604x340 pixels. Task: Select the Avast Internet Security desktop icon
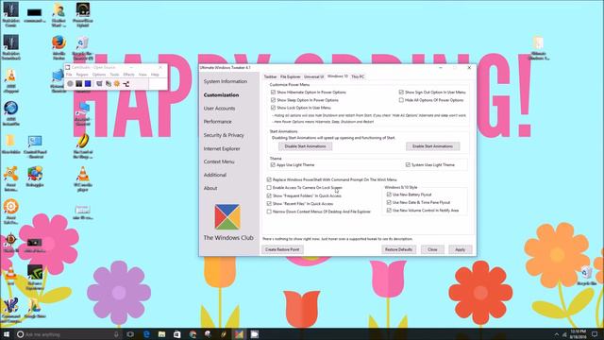point(10,179)
